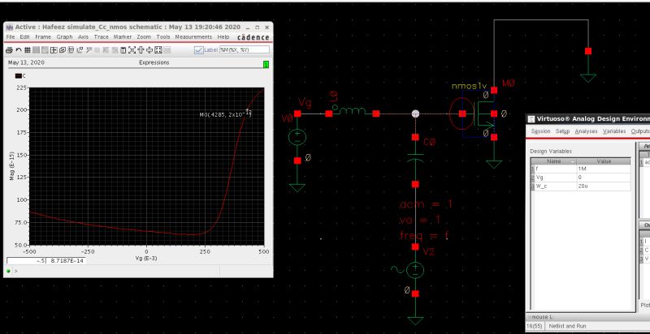This screenshot has height=334, width=650.
Task: Open the Zoom menu
Action: [x=144, y=36]
